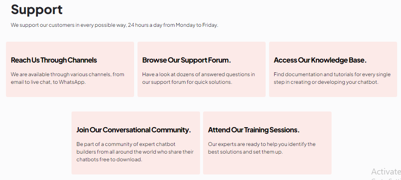The height and width of the screenshot is (180, 401).
Task: Click the email to live chat description
Action: pyautogui.click(x=68, y=78)
